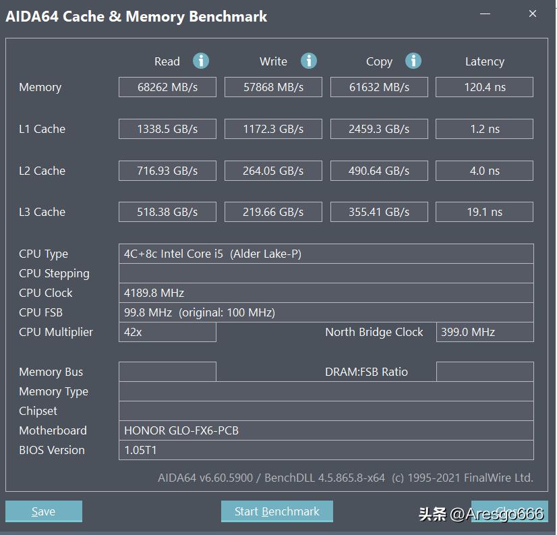Click the Save button
This screenshot has width=557, height=535.
tap(43, 511)
